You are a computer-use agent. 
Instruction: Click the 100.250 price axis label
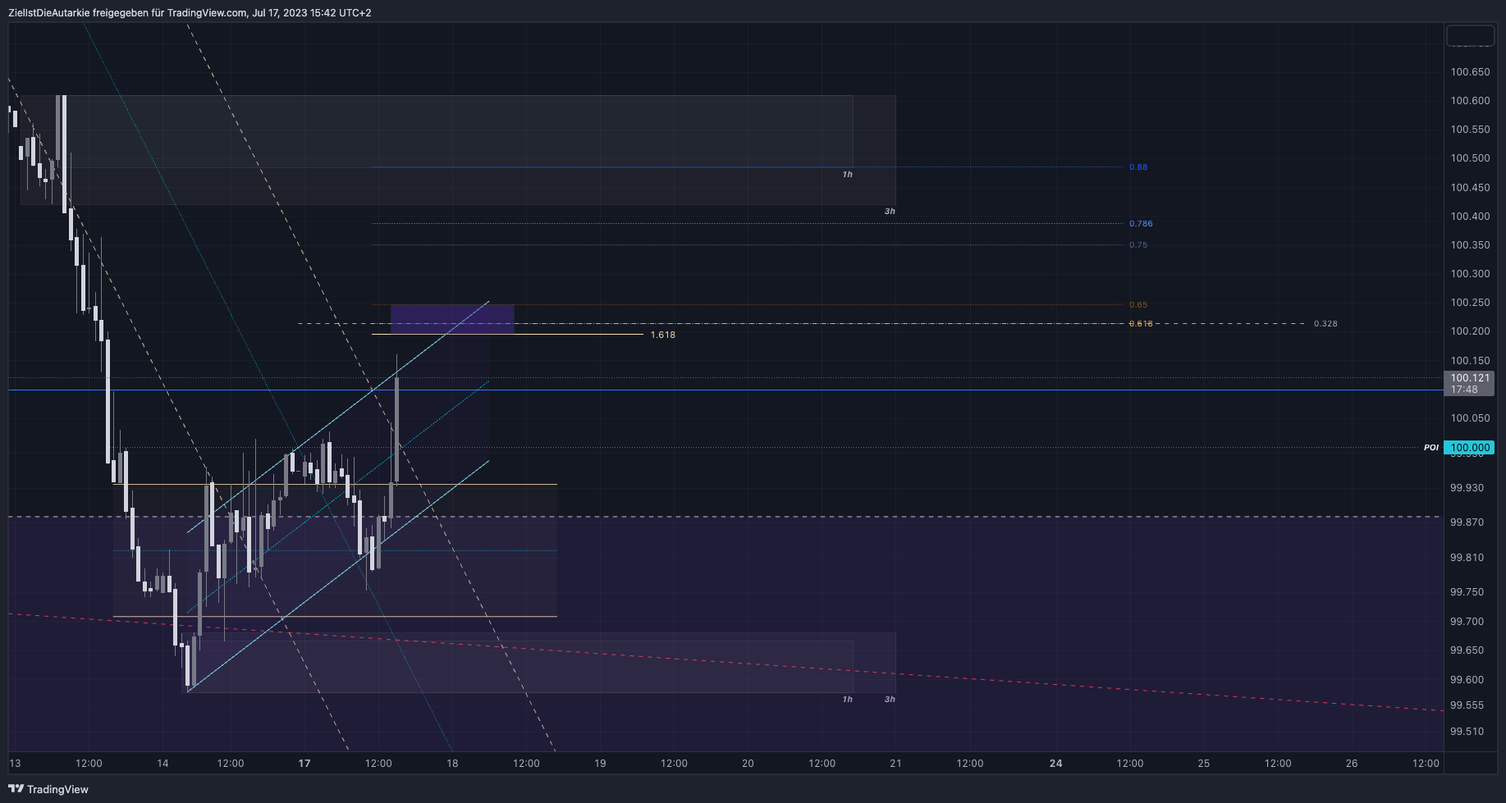[x=1470, y=303]
